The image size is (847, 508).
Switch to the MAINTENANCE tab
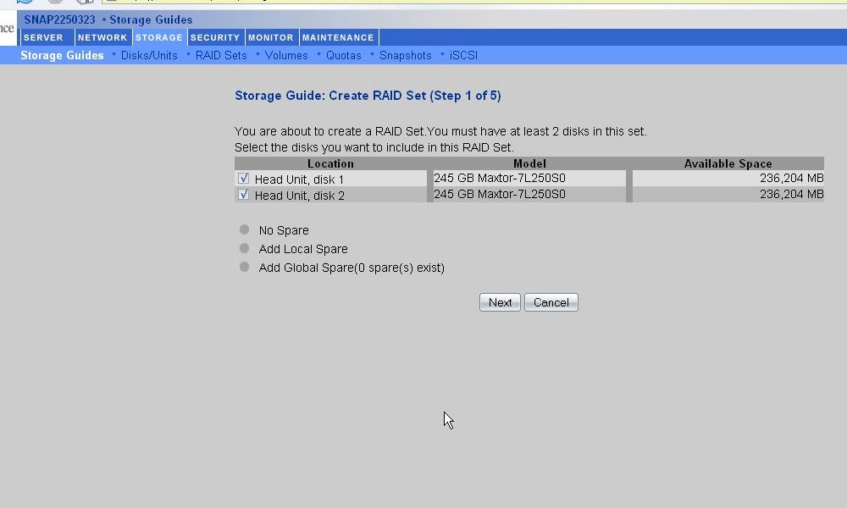pyautogui.click(x=338, y=37)
